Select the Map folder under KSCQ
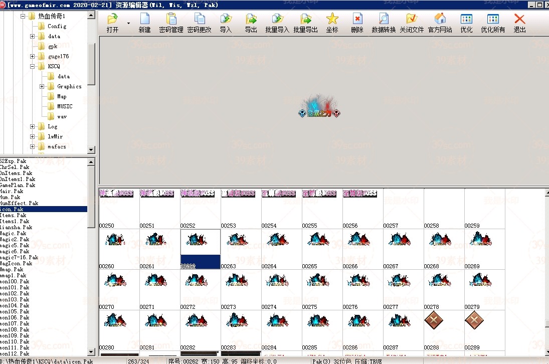 pos(62,96)
